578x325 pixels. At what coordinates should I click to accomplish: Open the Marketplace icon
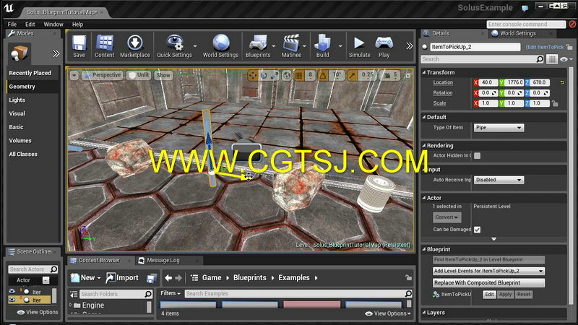tap(135, 46)
